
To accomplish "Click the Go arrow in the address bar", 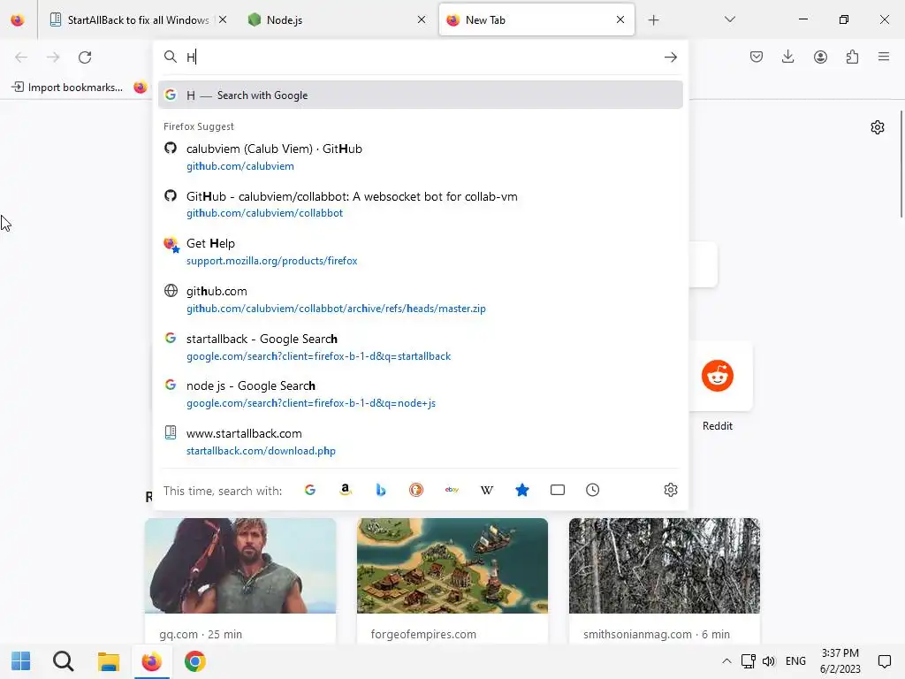I will (x=670, y=57).
